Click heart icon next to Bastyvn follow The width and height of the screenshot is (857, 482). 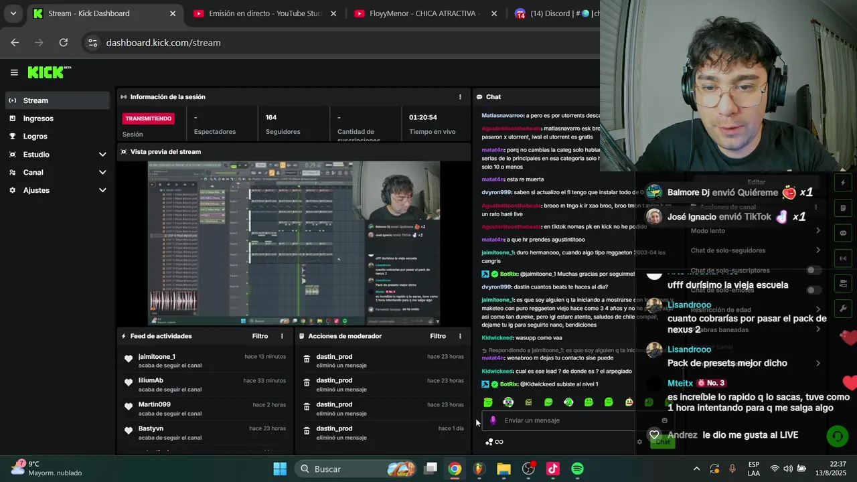click(x=129, y=431)
